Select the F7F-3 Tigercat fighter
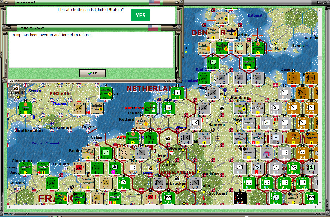330x217 pixels. pos(79,199)
